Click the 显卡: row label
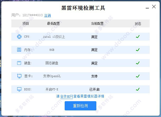This screenshot has height=117, width=161. click(x=28, y=76)
